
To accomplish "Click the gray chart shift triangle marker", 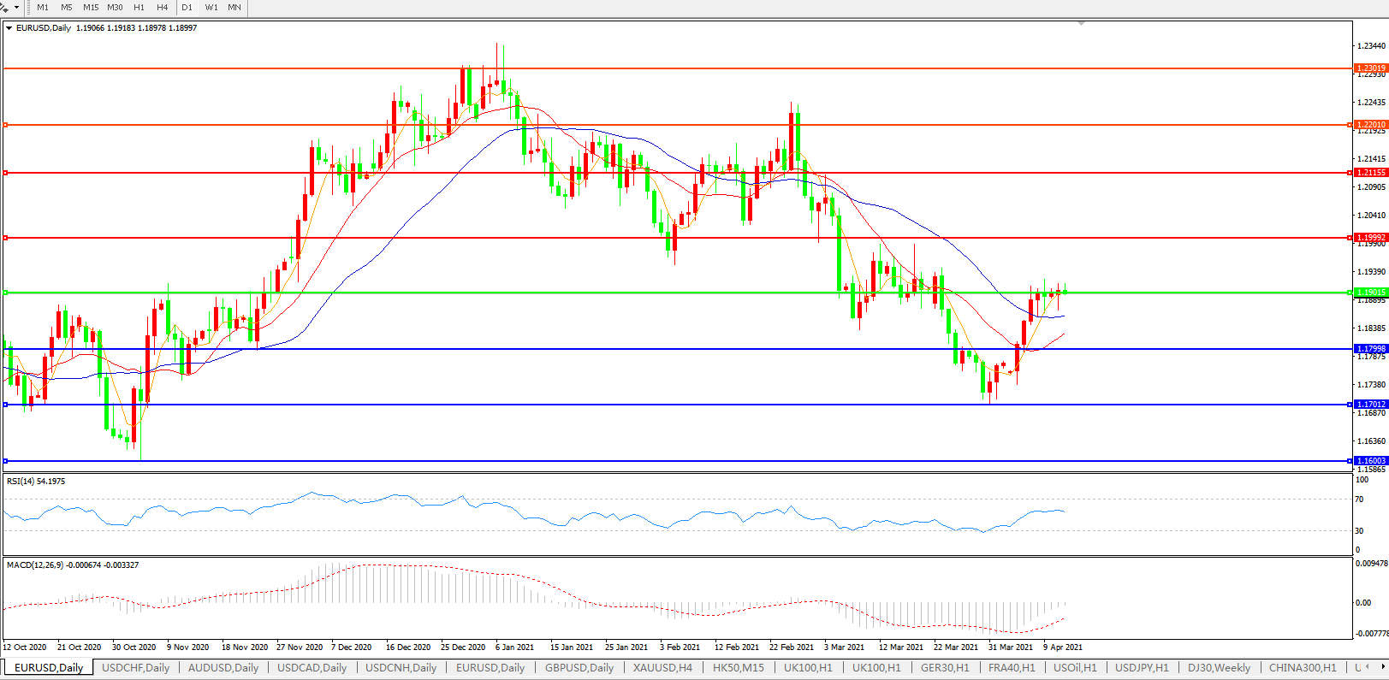I will [x=1082, y=24].
